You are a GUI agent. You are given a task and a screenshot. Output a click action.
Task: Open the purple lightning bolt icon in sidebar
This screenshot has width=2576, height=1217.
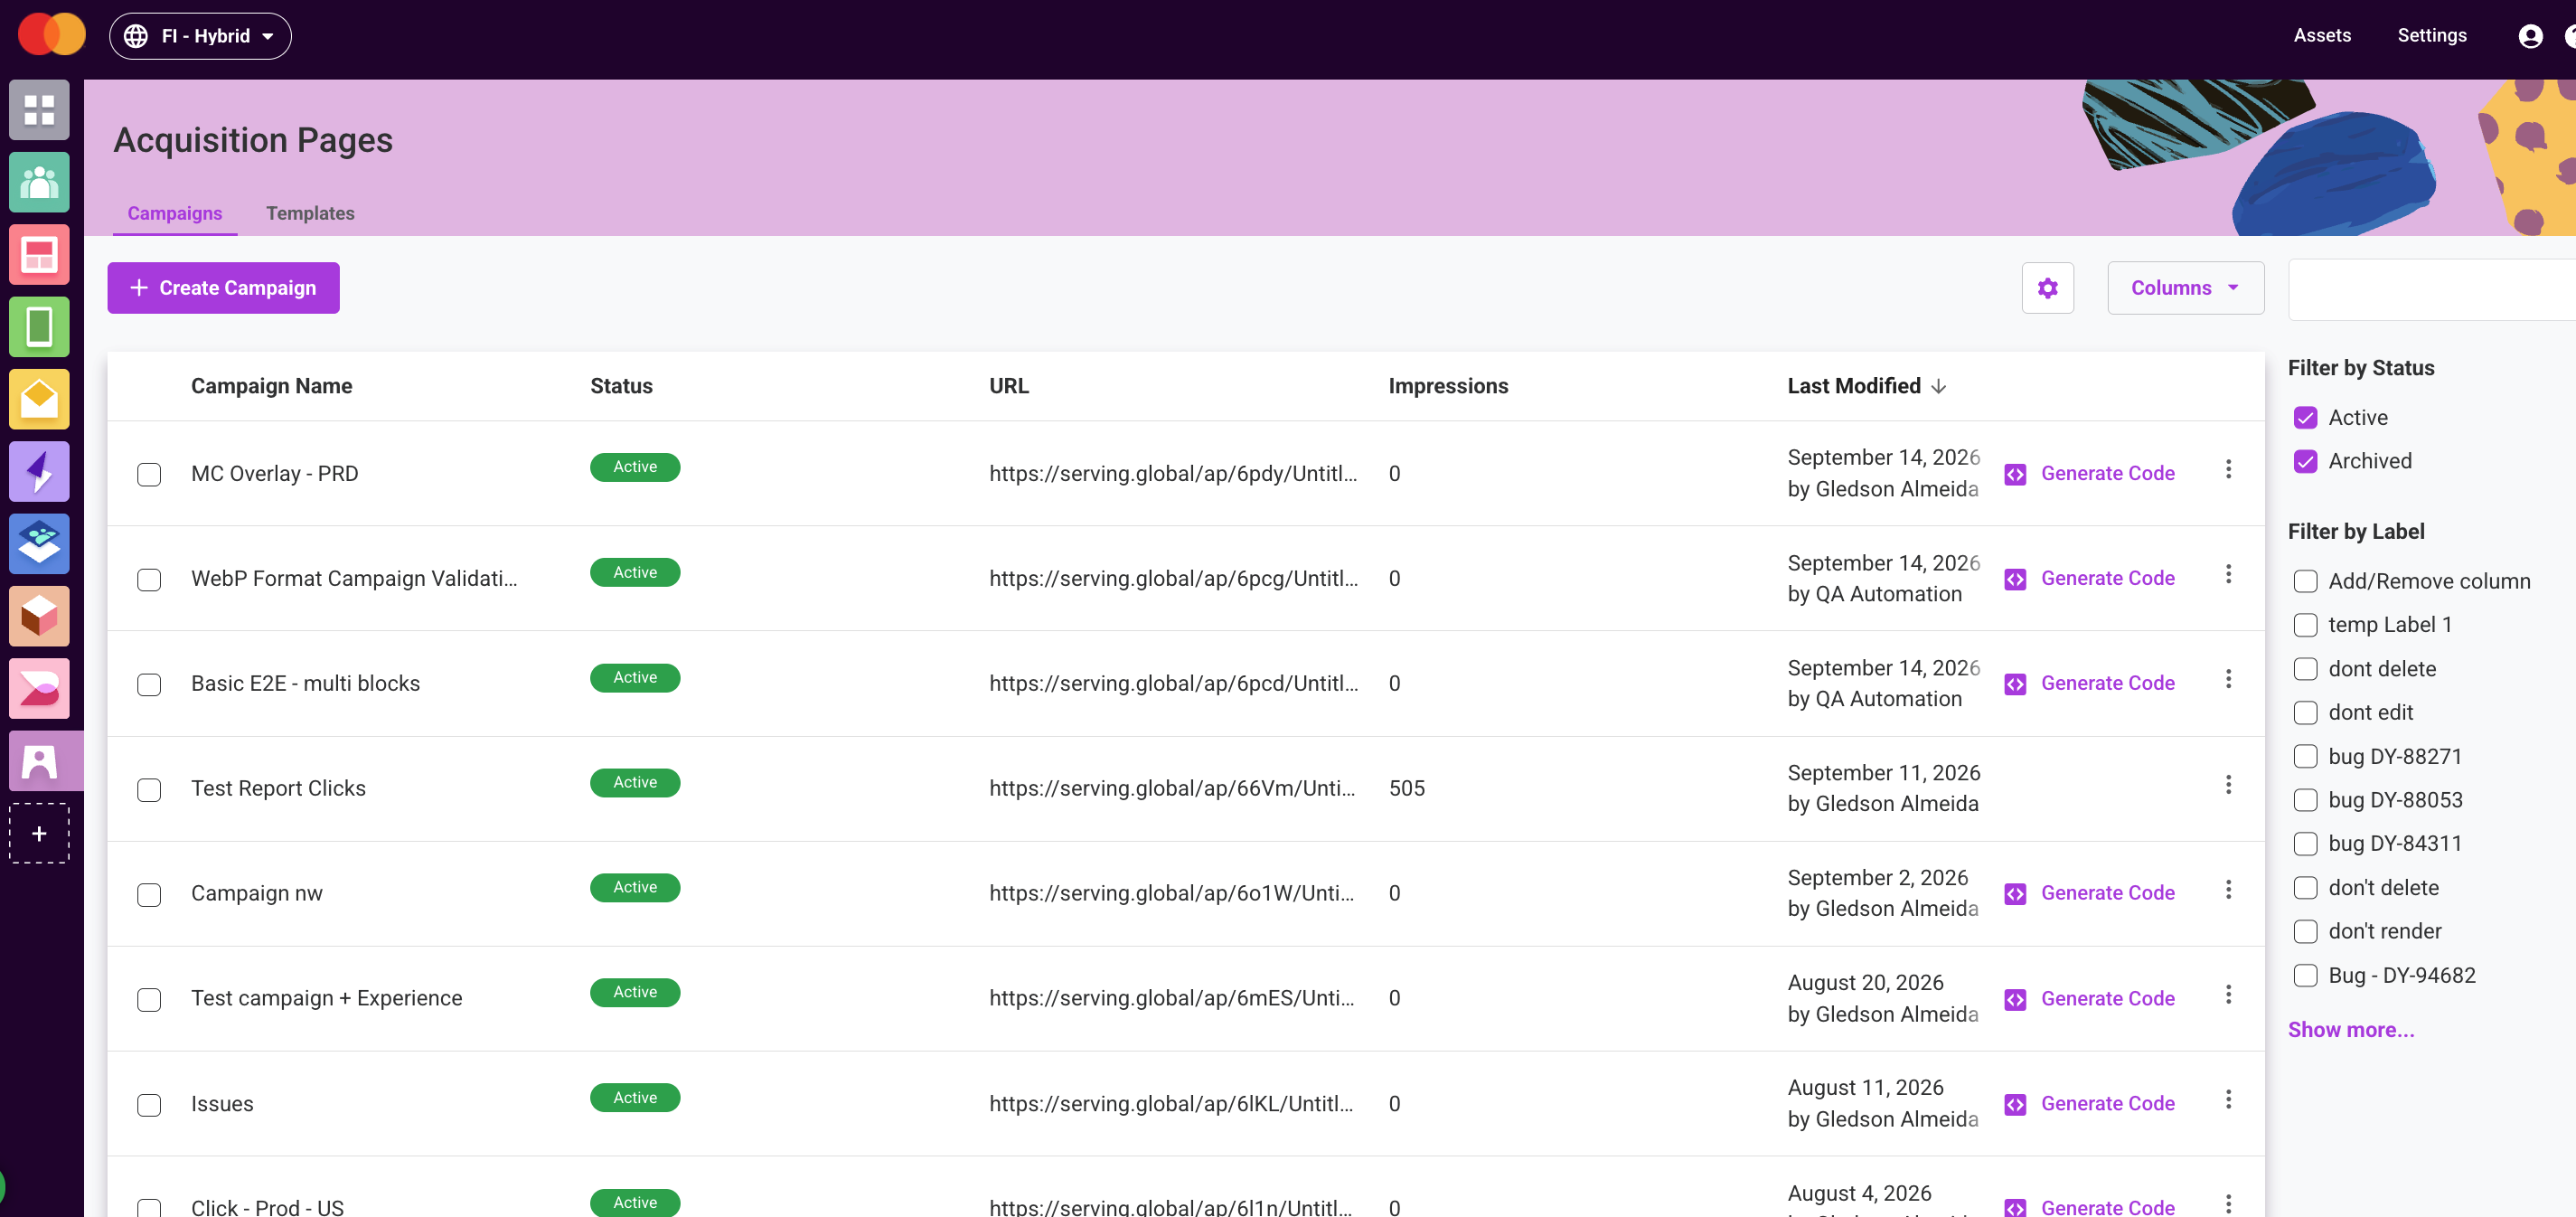39,471
